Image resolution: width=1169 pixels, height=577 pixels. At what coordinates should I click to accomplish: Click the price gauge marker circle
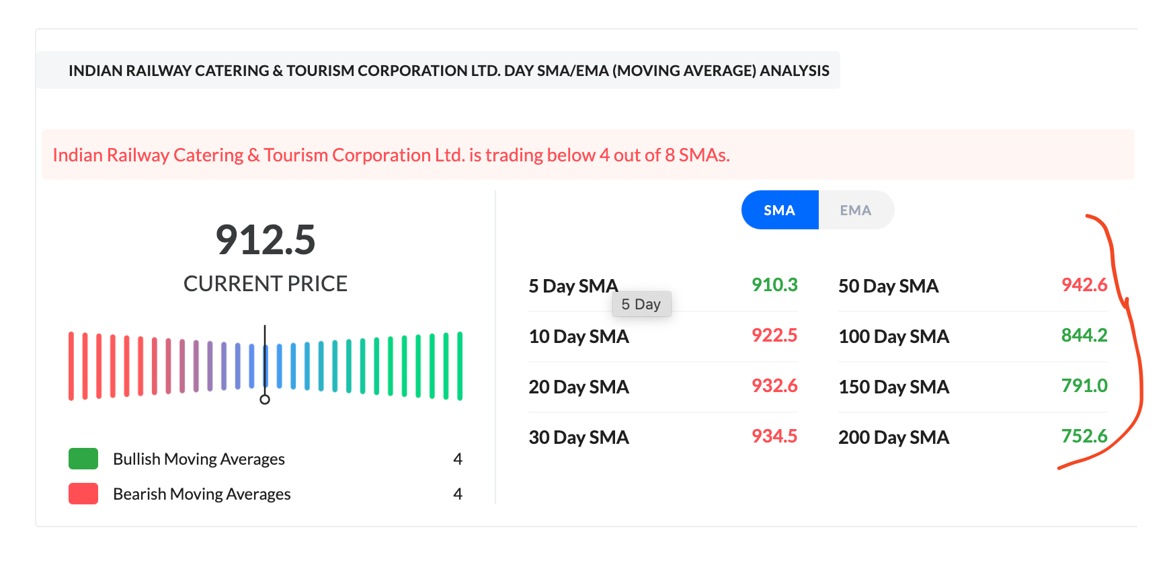265,399
